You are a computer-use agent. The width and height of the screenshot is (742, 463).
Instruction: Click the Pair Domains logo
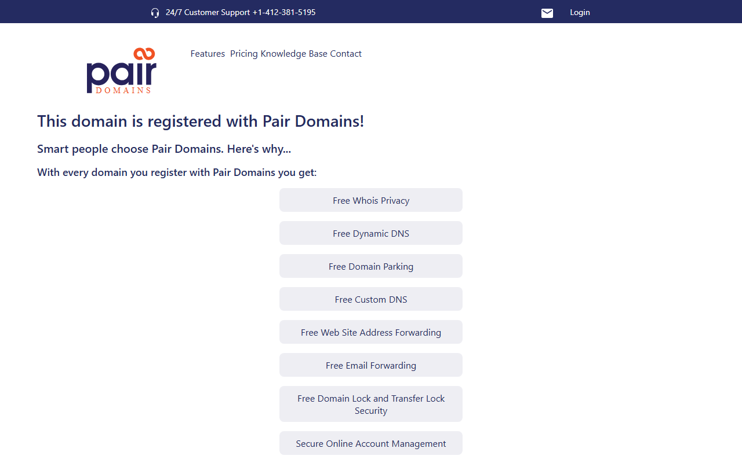(122, 71)
